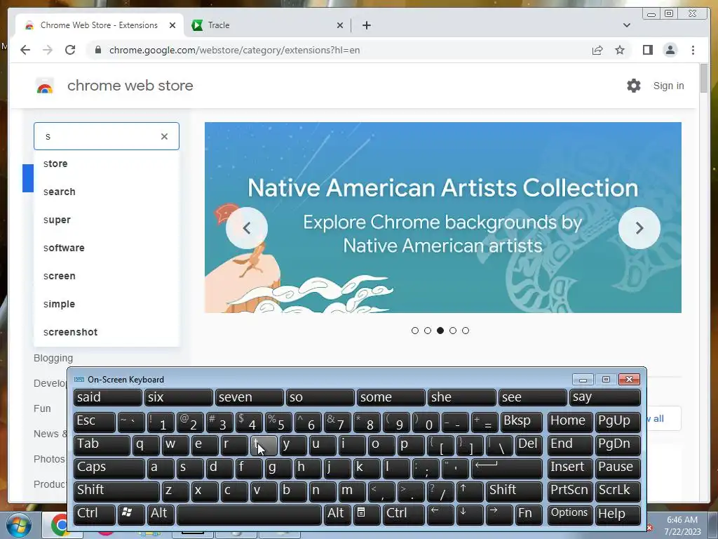The height and width of the screenshot is (539, 718).
Task: Click the page vertical scrollbar thumb
Action: click(x=704, y=78)
